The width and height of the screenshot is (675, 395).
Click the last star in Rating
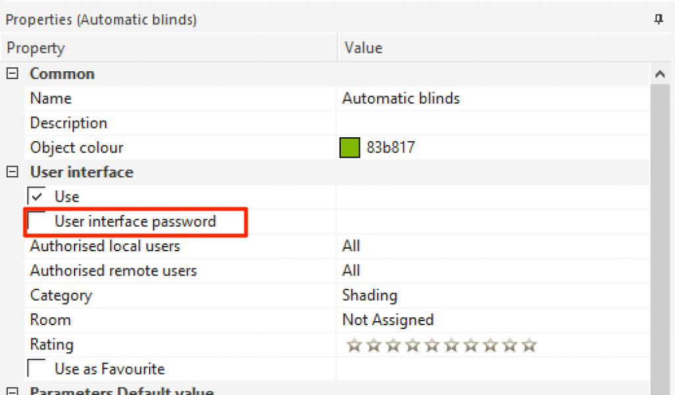(x=529, y=345)
